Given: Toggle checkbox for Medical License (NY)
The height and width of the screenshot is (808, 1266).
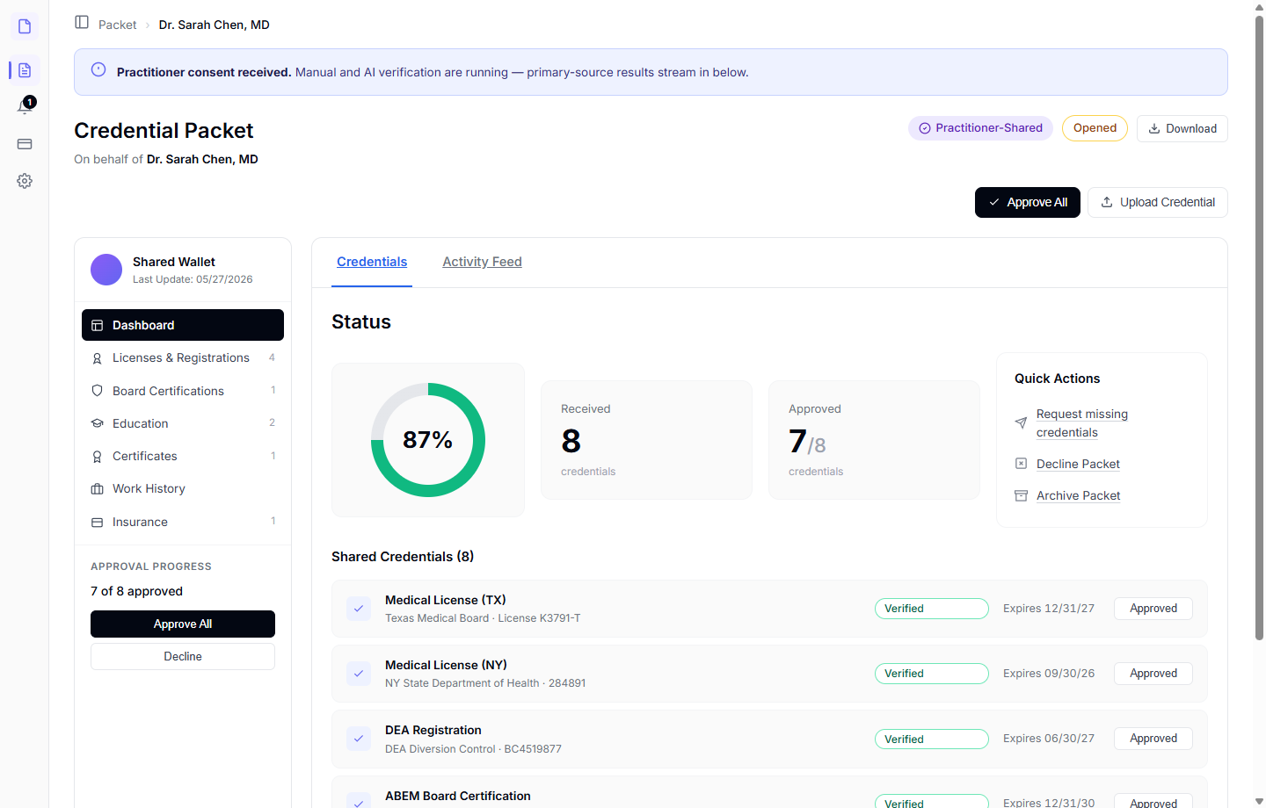Looking at the screenshot, I should [359, 674].
